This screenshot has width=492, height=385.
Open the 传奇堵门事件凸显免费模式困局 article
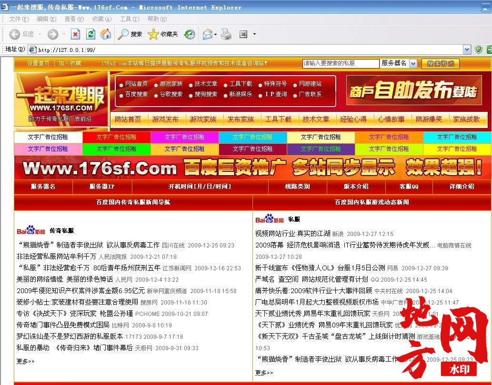(x=63, y=325)
